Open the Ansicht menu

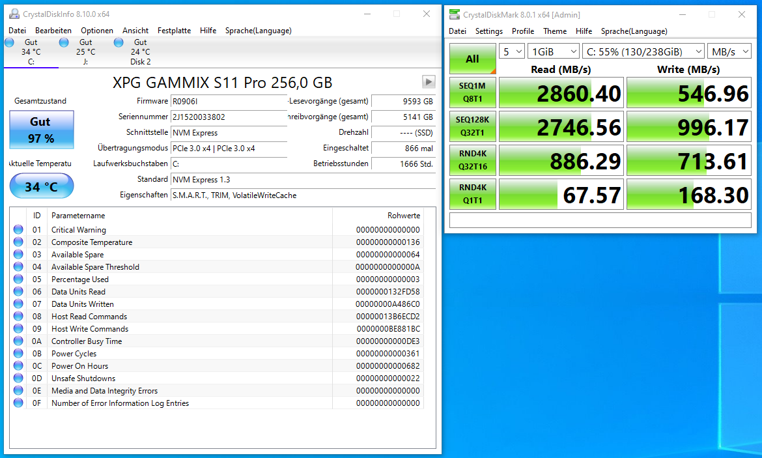click(135, 31)
